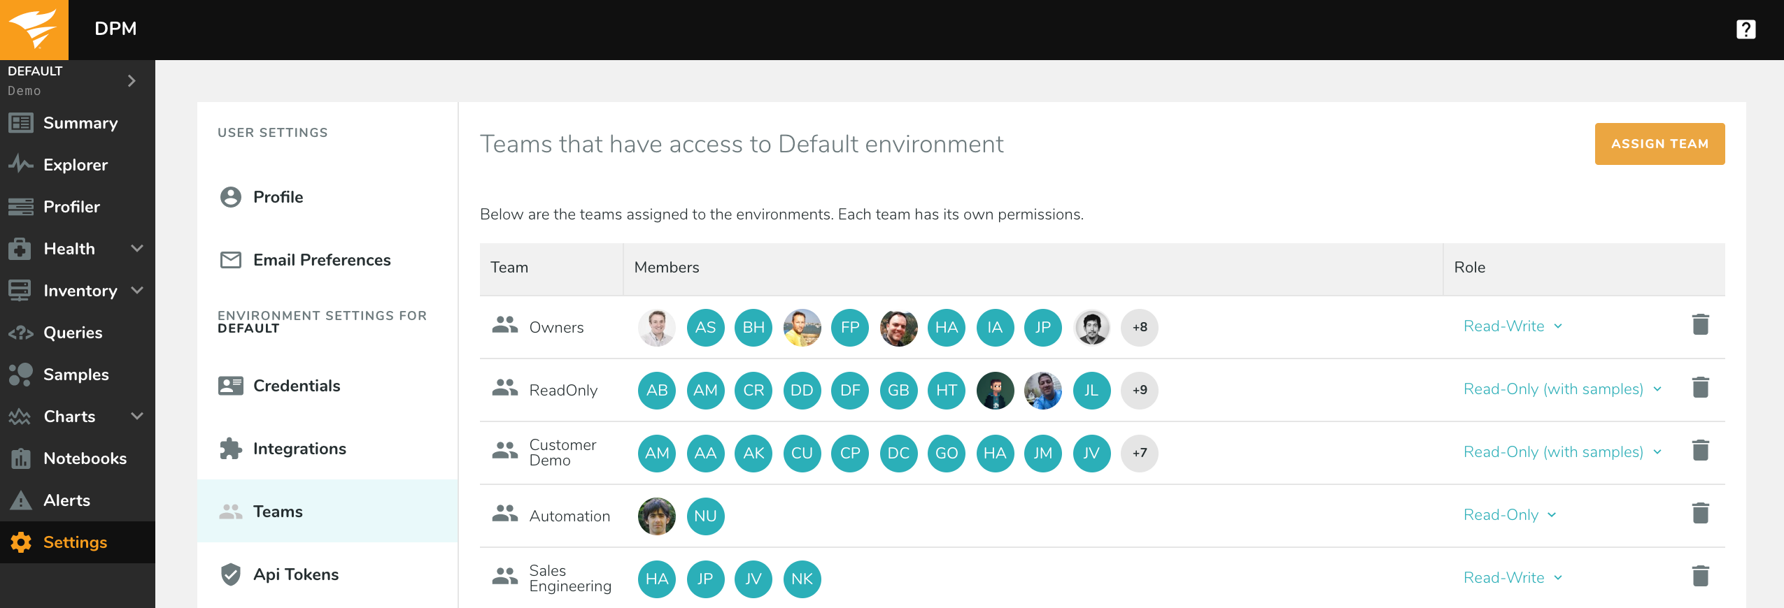The width and height of the screenshot is (1784, 608).
Task: Select Email Preferences in user settings
Action: point(322,260)
